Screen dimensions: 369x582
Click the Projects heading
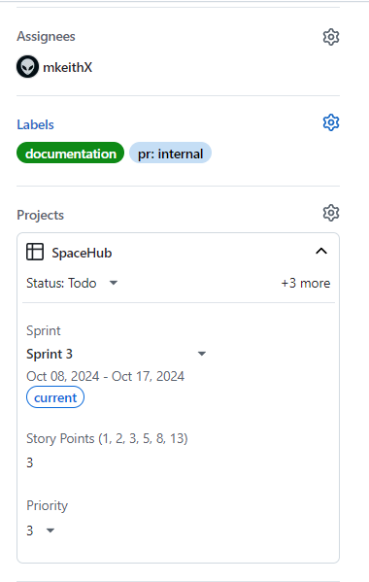tap(41, 216)
